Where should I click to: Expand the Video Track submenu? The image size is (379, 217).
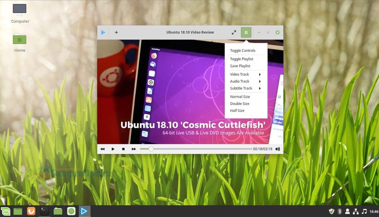(246, 74)
